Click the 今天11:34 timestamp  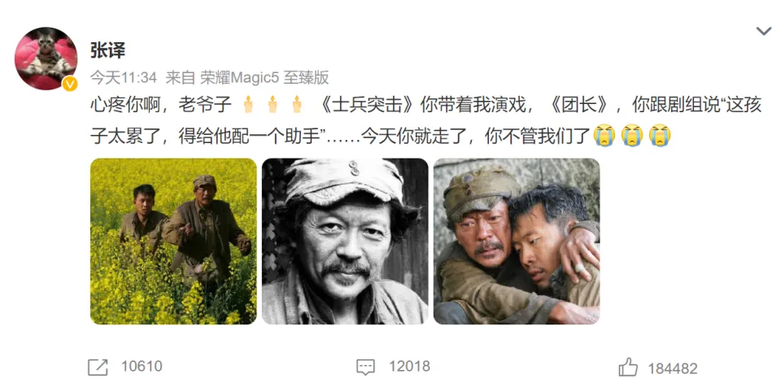(124, 77)
